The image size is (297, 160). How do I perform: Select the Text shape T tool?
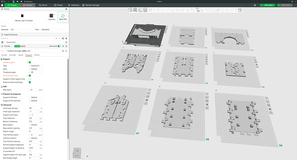point(198,10)
